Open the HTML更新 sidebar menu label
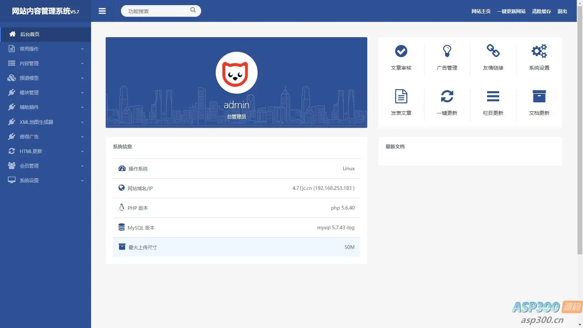 [31, 151]
